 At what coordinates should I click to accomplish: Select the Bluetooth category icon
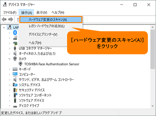pos(15,33)
